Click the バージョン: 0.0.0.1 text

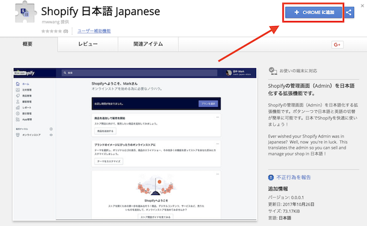click(286, 197)
